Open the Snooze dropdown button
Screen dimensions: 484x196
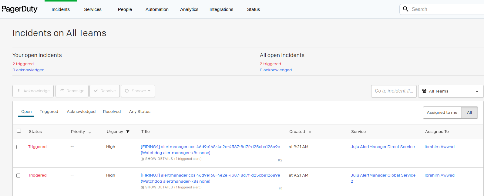pyautogui.click(x=138, y=91)
